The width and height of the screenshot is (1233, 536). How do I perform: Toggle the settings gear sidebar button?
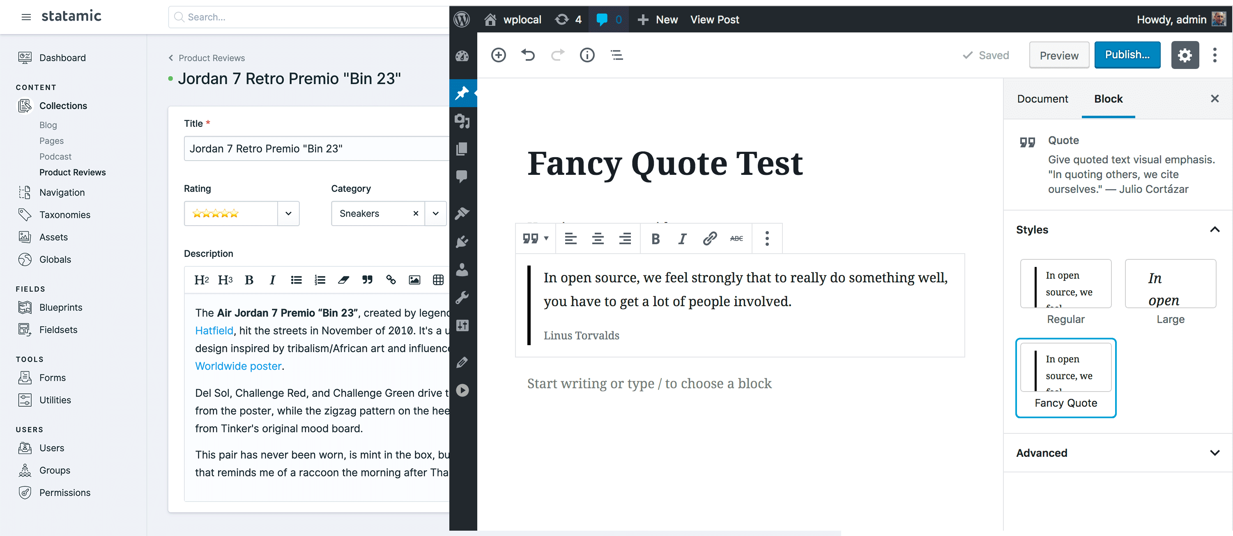[x=1184, y=55]
